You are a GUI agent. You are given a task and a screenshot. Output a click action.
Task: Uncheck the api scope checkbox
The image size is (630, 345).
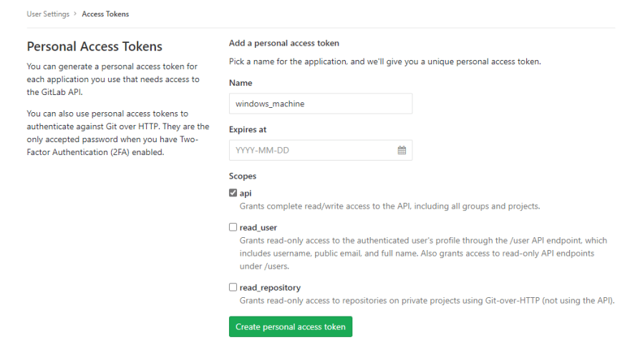tap(233, 193)
